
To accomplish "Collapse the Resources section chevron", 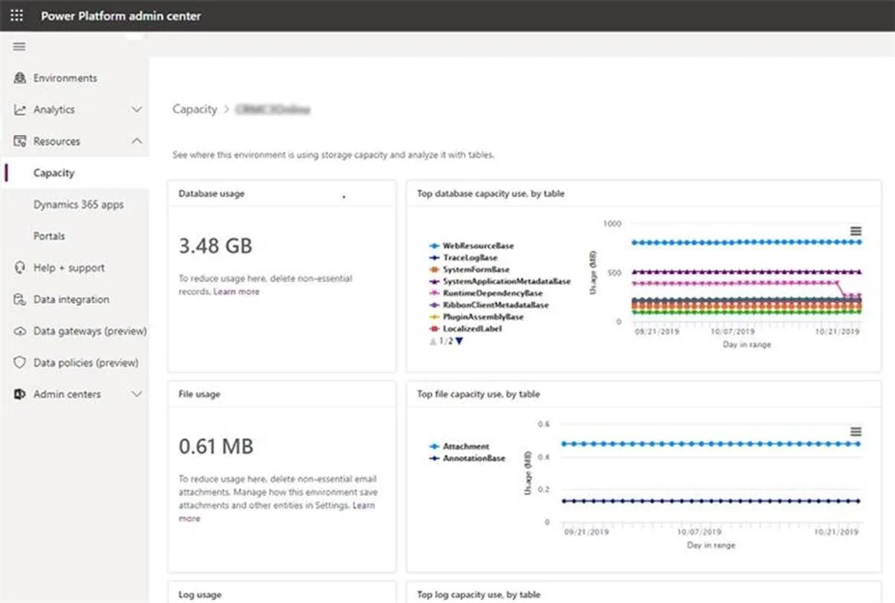I will [137, 141].
